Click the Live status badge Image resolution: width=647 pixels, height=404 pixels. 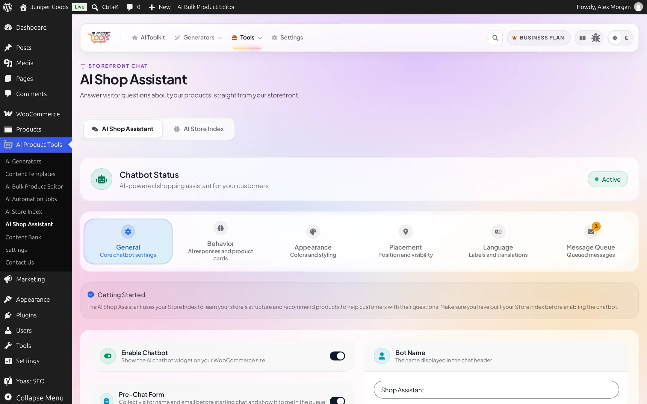79,7
